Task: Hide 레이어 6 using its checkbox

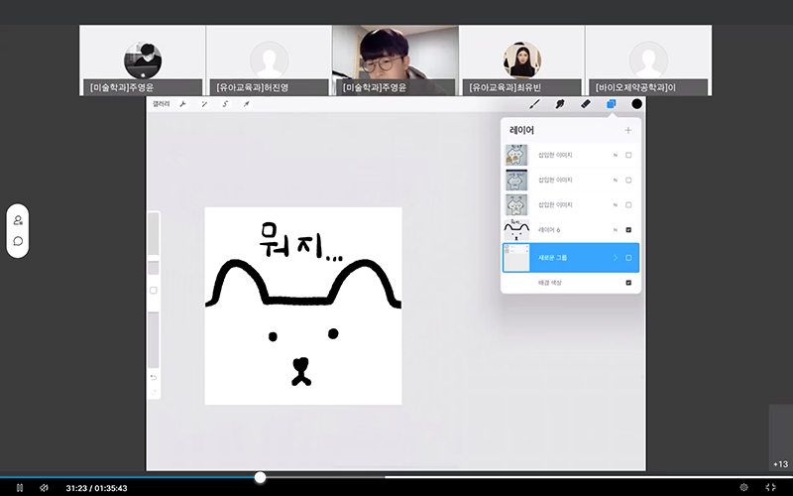Action: pyautogui.click(x=628, y=230)
